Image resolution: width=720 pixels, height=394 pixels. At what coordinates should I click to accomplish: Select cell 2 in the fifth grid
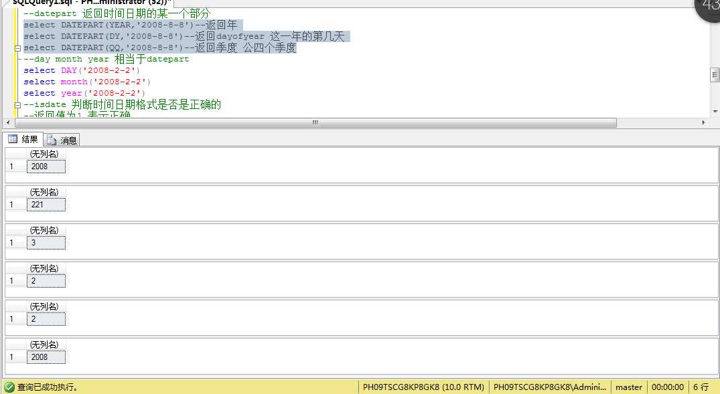[46, 319]
